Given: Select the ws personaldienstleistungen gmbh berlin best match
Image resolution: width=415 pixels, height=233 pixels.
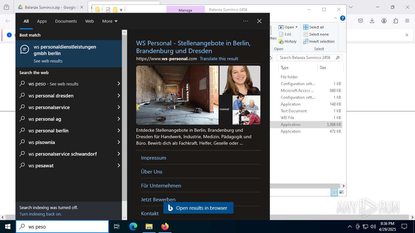Looking at the screenshot, I should (x=69, y=53).
